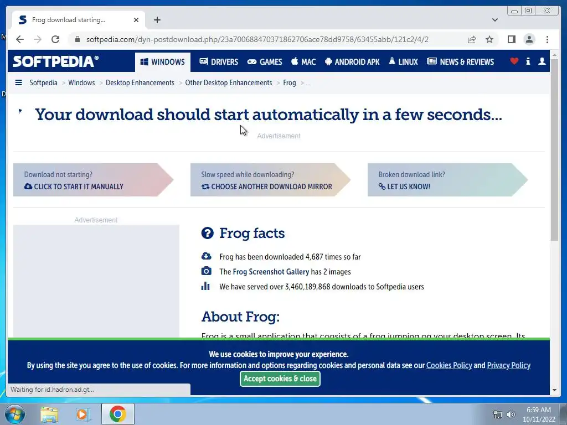Open a new browser tab
This screenshot has height=425, width=567.
(x=157, y=20)
